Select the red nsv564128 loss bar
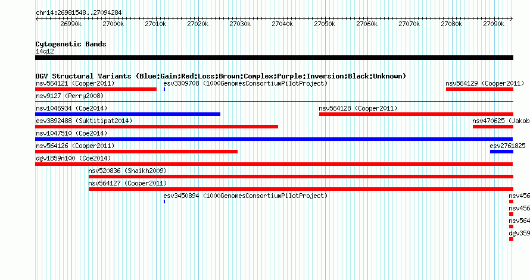The image size is (530, 280). (416, 114)
